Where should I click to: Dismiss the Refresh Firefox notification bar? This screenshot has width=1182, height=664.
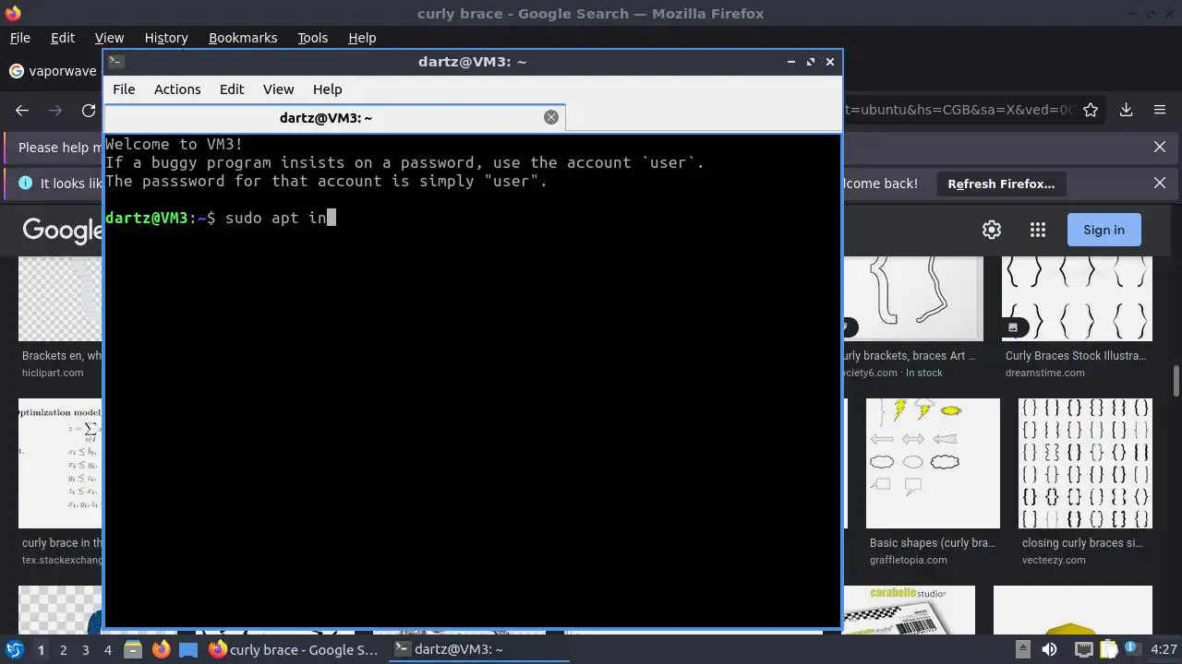(x=1160, y=184)
